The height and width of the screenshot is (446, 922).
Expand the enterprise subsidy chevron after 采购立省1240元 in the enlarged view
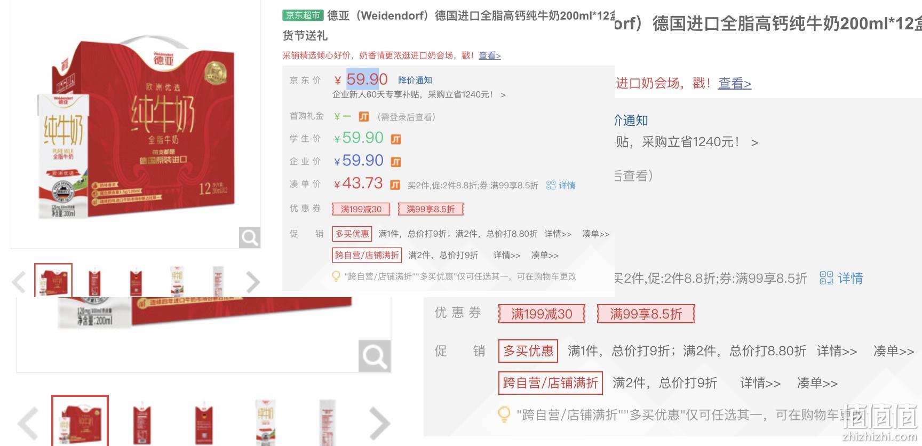click(x=754, y=142)
